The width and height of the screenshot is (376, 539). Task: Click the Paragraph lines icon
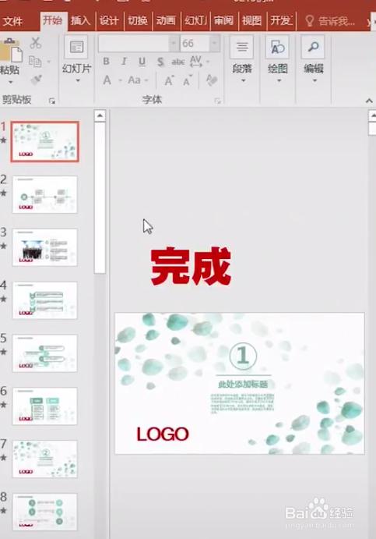(242, 47)
